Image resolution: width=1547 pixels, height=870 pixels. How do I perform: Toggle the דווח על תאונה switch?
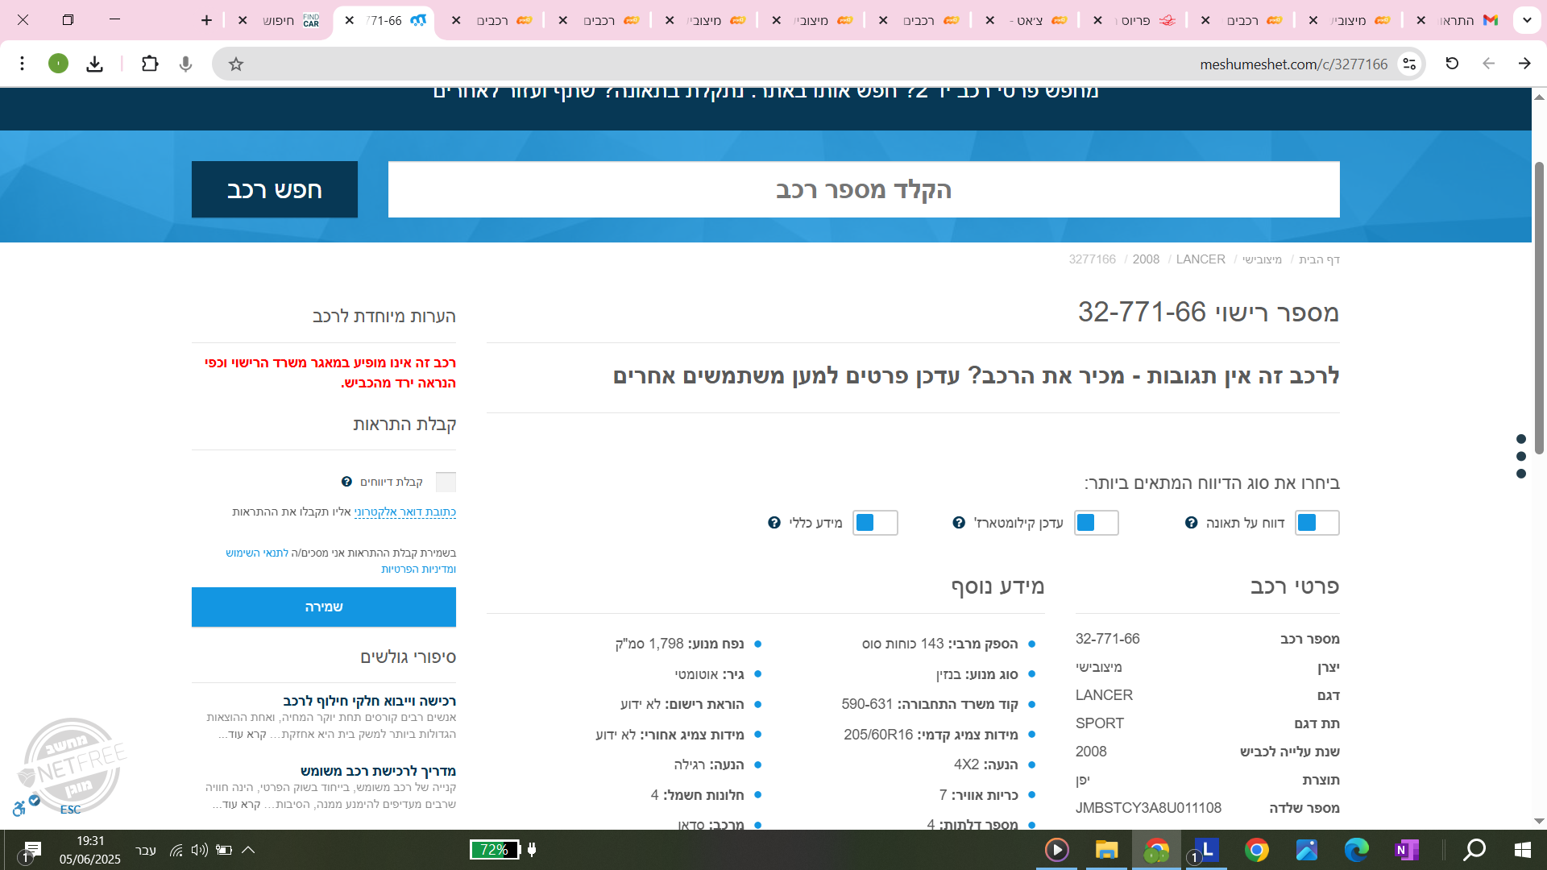click(x=1317, y=523)
